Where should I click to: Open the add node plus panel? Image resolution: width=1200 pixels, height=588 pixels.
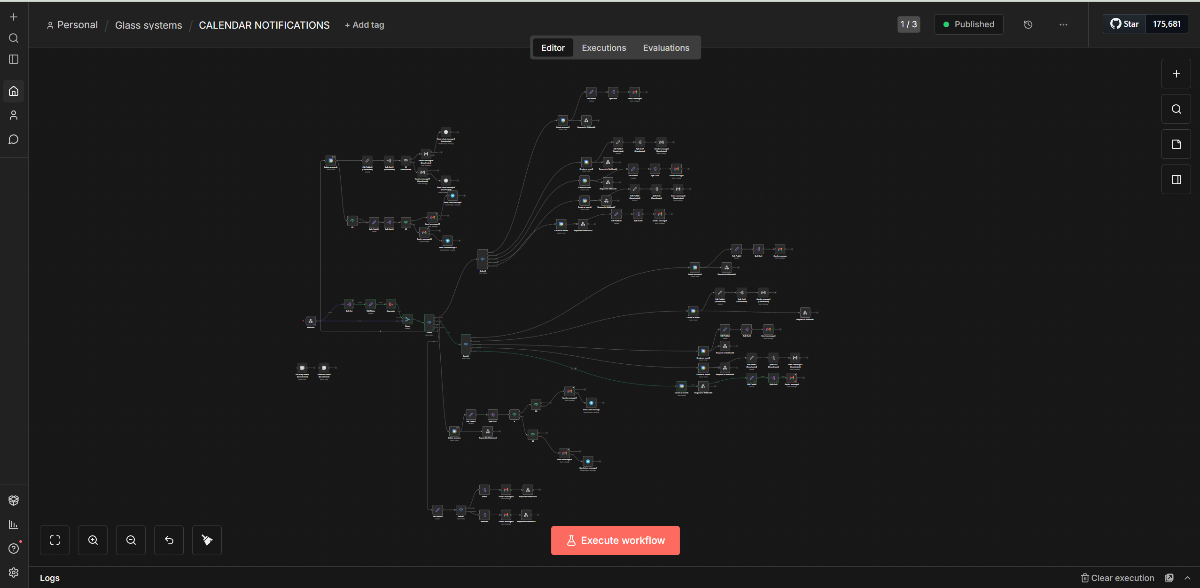pos(1176,74)
